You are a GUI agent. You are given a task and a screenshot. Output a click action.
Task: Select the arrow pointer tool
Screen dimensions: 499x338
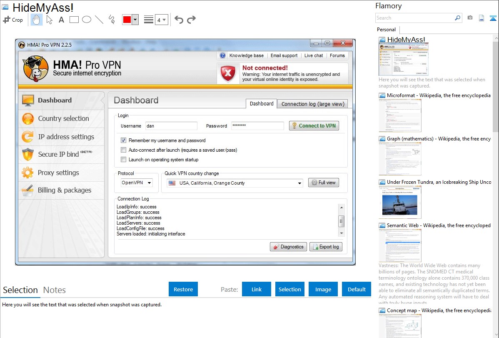click(49, 20)
